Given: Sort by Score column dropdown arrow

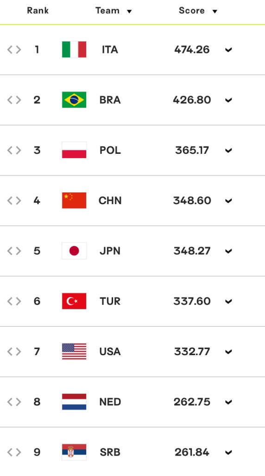Looking at the screenshot, I should (x=215, y=12).
